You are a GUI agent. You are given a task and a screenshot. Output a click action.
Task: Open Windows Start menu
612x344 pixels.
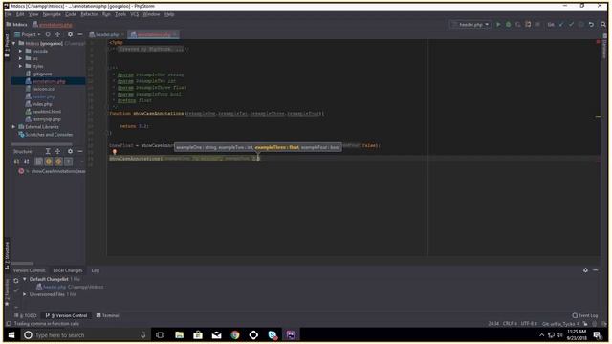click(11, 335)
